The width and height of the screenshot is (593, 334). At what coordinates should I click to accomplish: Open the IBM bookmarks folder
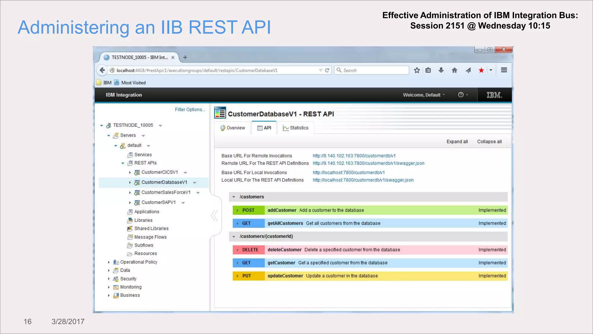pyautogui.click(x=104, y=83)
